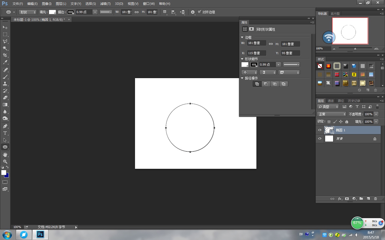Switch to the 通道 tab
The width and height of the screenshot is (385, 240).
(x=331, y=101)
